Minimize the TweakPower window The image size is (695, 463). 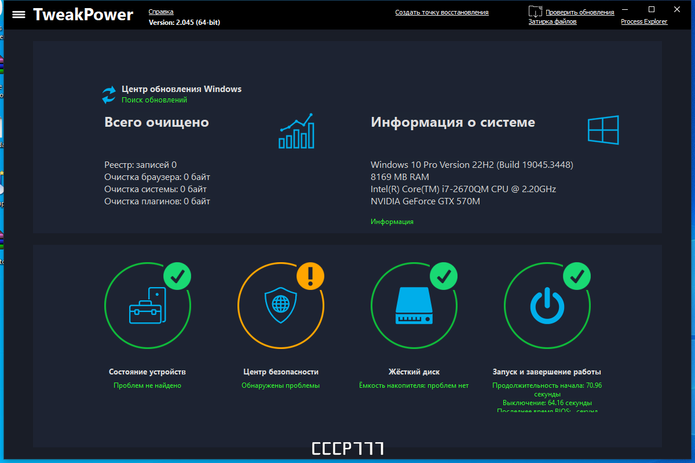pos(625,9)
